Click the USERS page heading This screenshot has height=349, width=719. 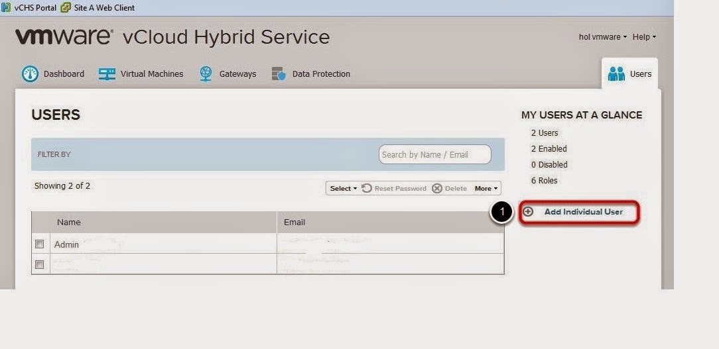tap(56, 115)
